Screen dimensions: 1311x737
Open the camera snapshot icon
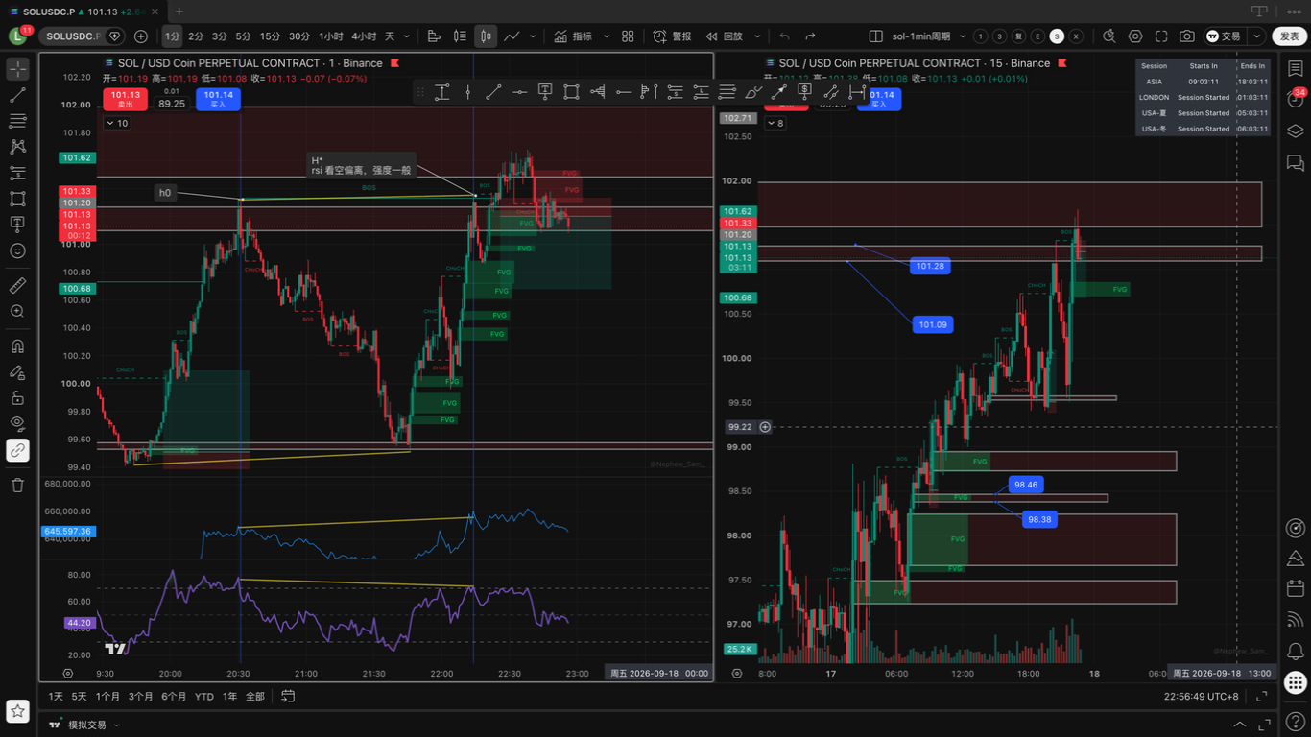pyautogui.click(x=1187, y=36)
